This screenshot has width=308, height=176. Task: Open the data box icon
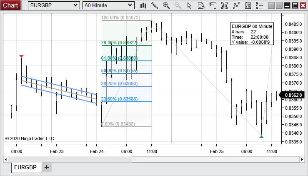point(201,5)
